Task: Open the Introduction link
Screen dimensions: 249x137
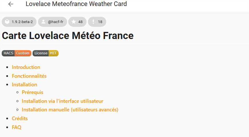Action: point(26,67)
